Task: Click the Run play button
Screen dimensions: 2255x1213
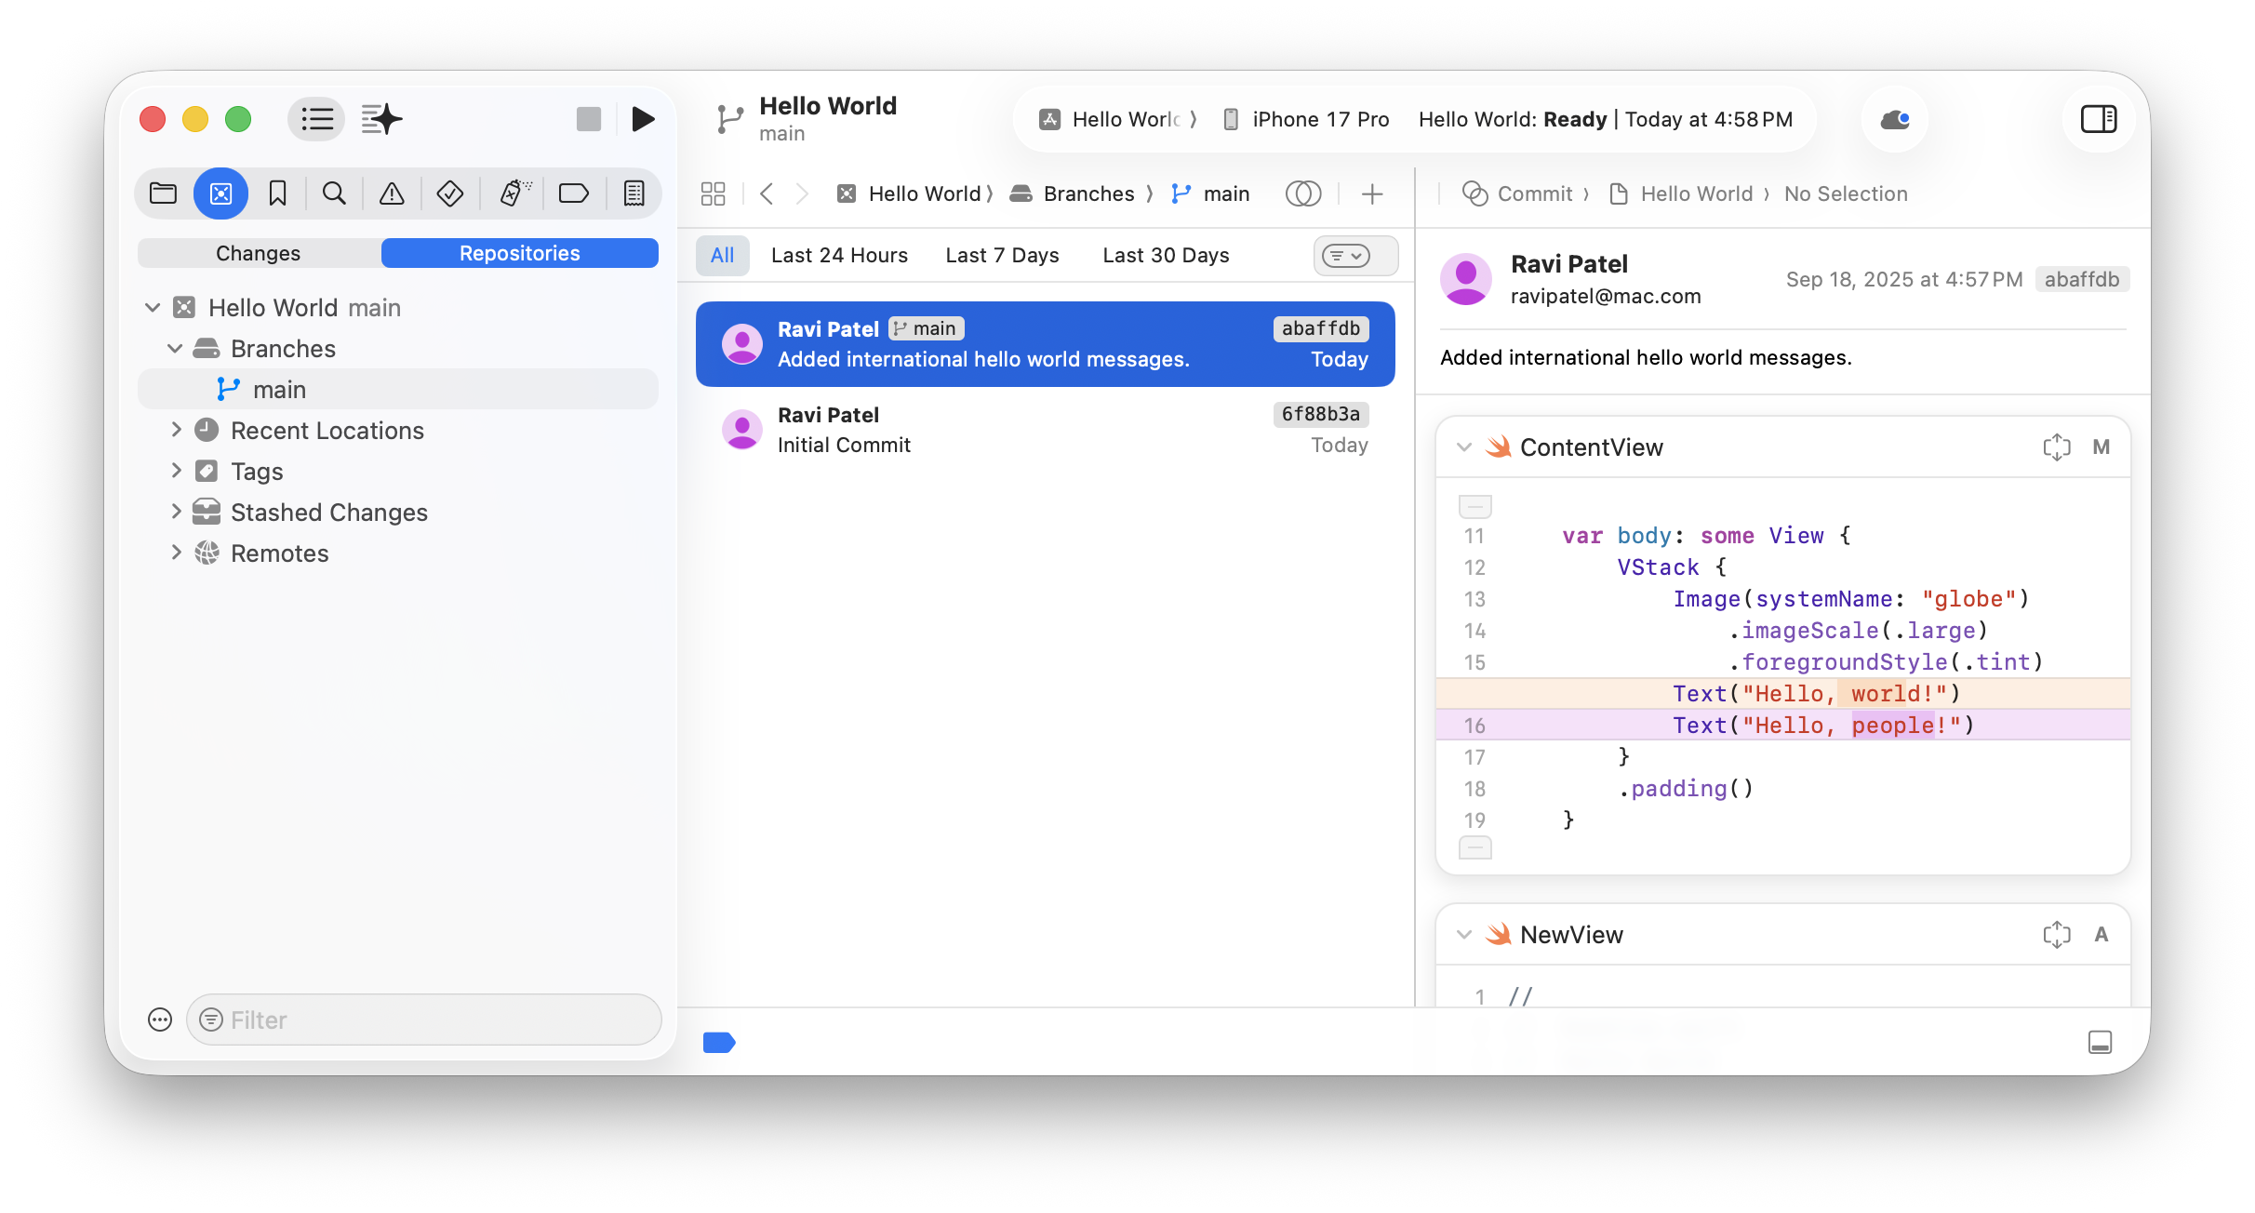Action: [643, 119]
